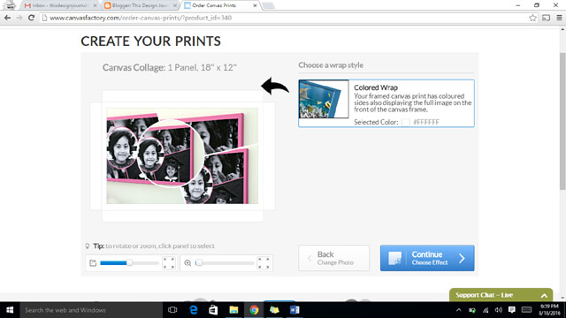This screenshot has width=566, height=318.
Task: Open File Explorer from the taskbar
Action: pyautogui.click(x=233, y=310)
